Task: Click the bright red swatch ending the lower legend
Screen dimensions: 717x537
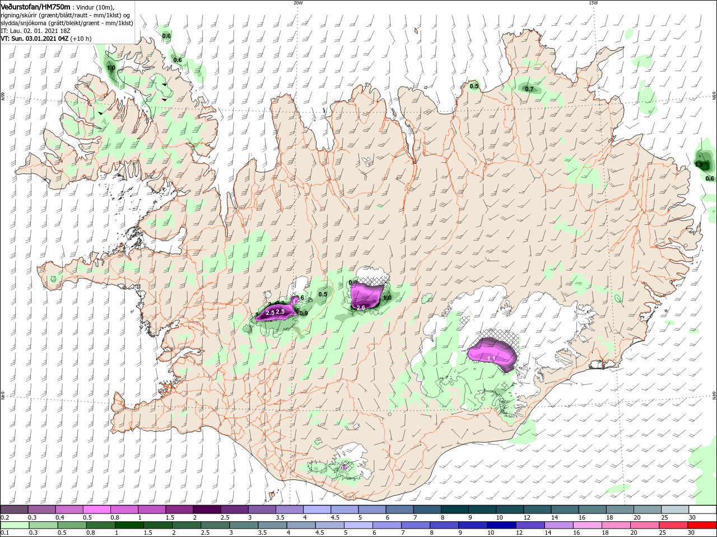Action: click(703, 525)
